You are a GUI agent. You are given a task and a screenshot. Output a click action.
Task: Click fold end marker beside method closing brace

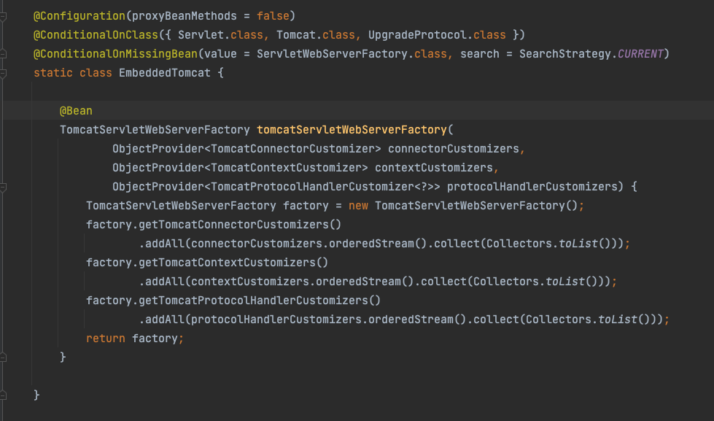(3, 358)
